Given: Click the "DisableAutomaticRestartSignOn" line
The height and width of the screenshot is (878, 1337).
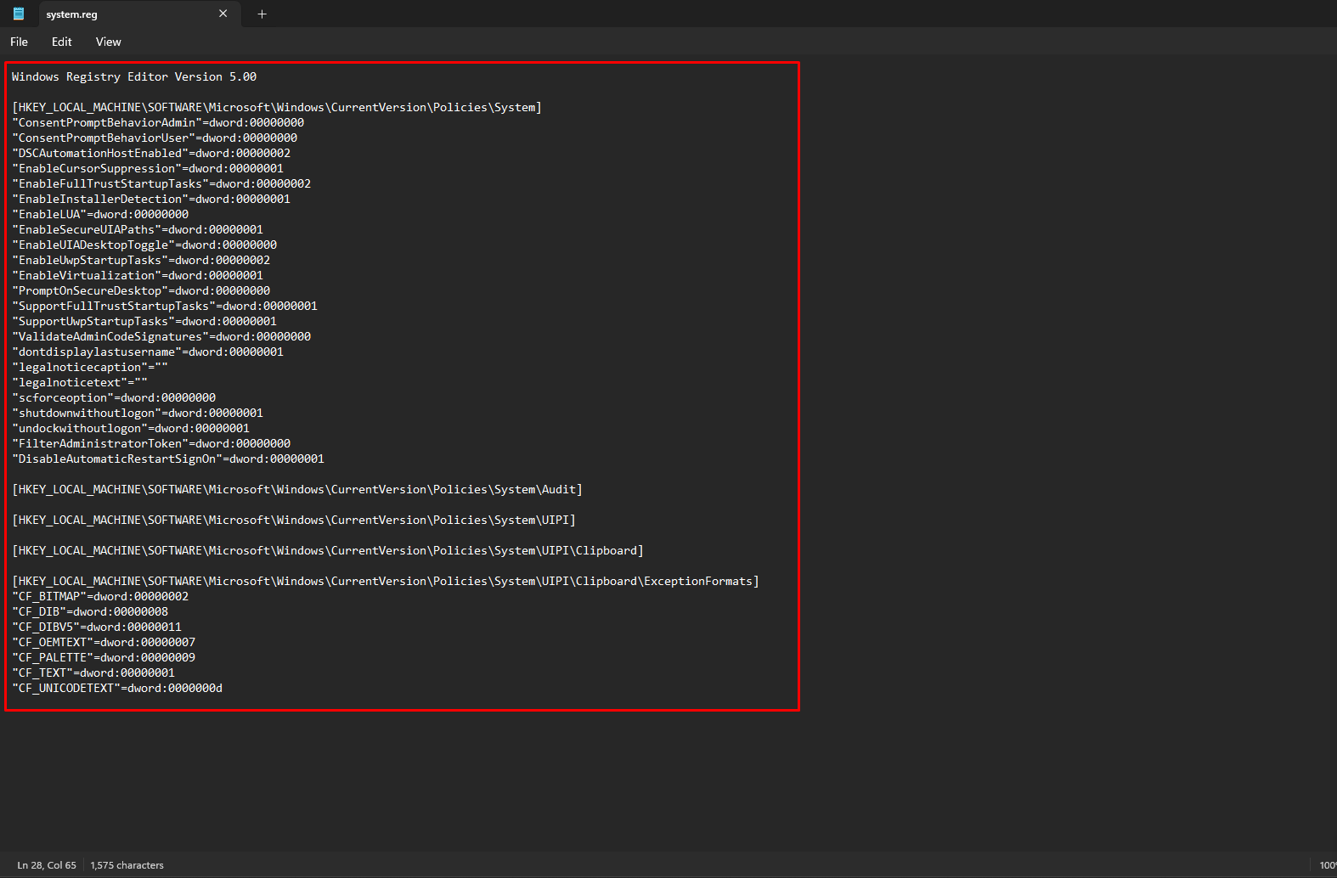Looking at the screenshot, I should pos(168,459).
